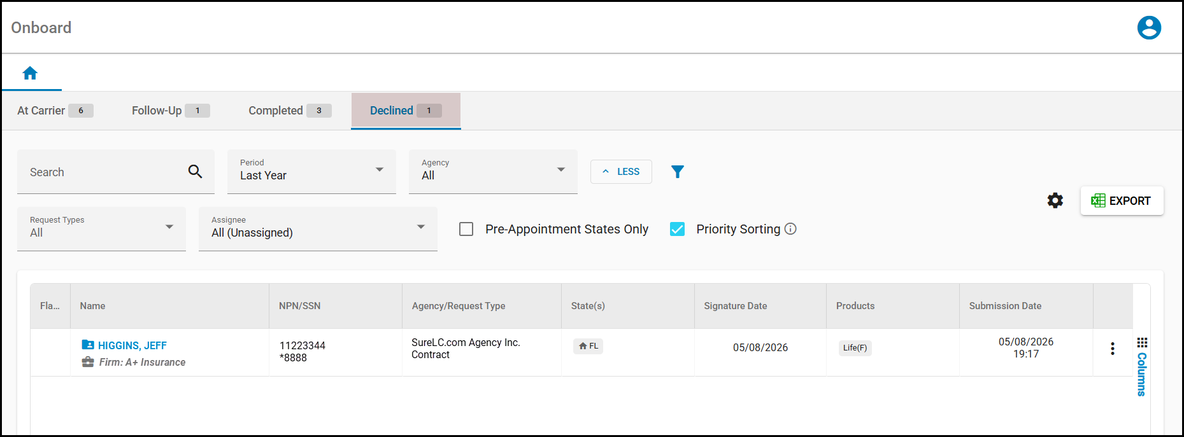Switch to the Completed tab
The width and height of the screenshot is (1184, 437).
[x=290, y=111]
